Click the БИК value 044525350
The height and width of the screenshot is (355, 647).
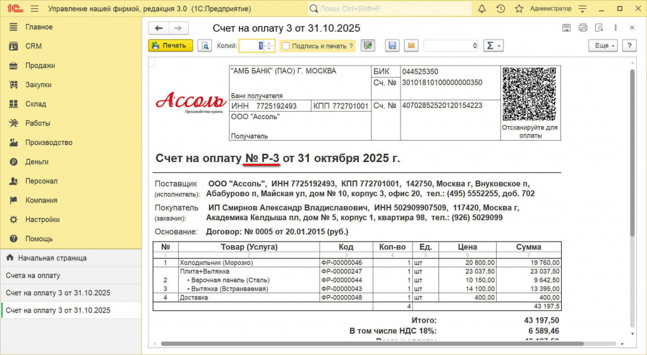420,72
